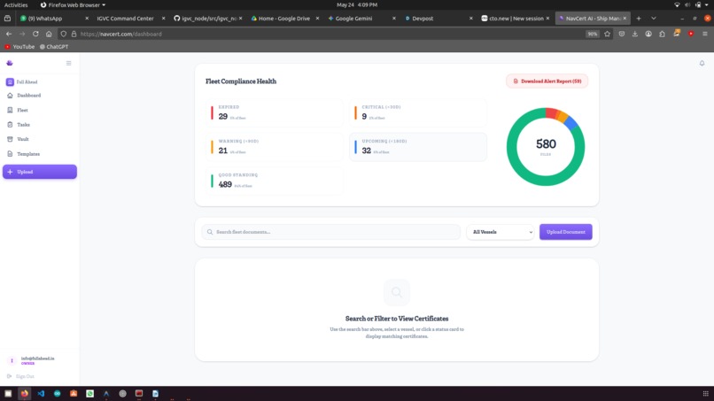Click the notifications bell icon

coord(702,63)
